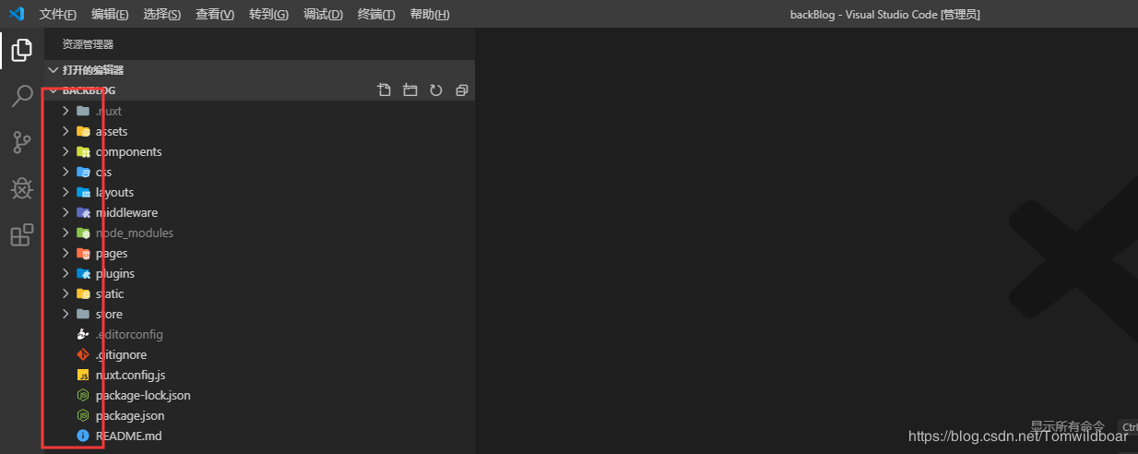The width and height of the screenshot is (1138, 454).
Task: Click the VS Code logo in title bar
Action: (x=16, y=14)
